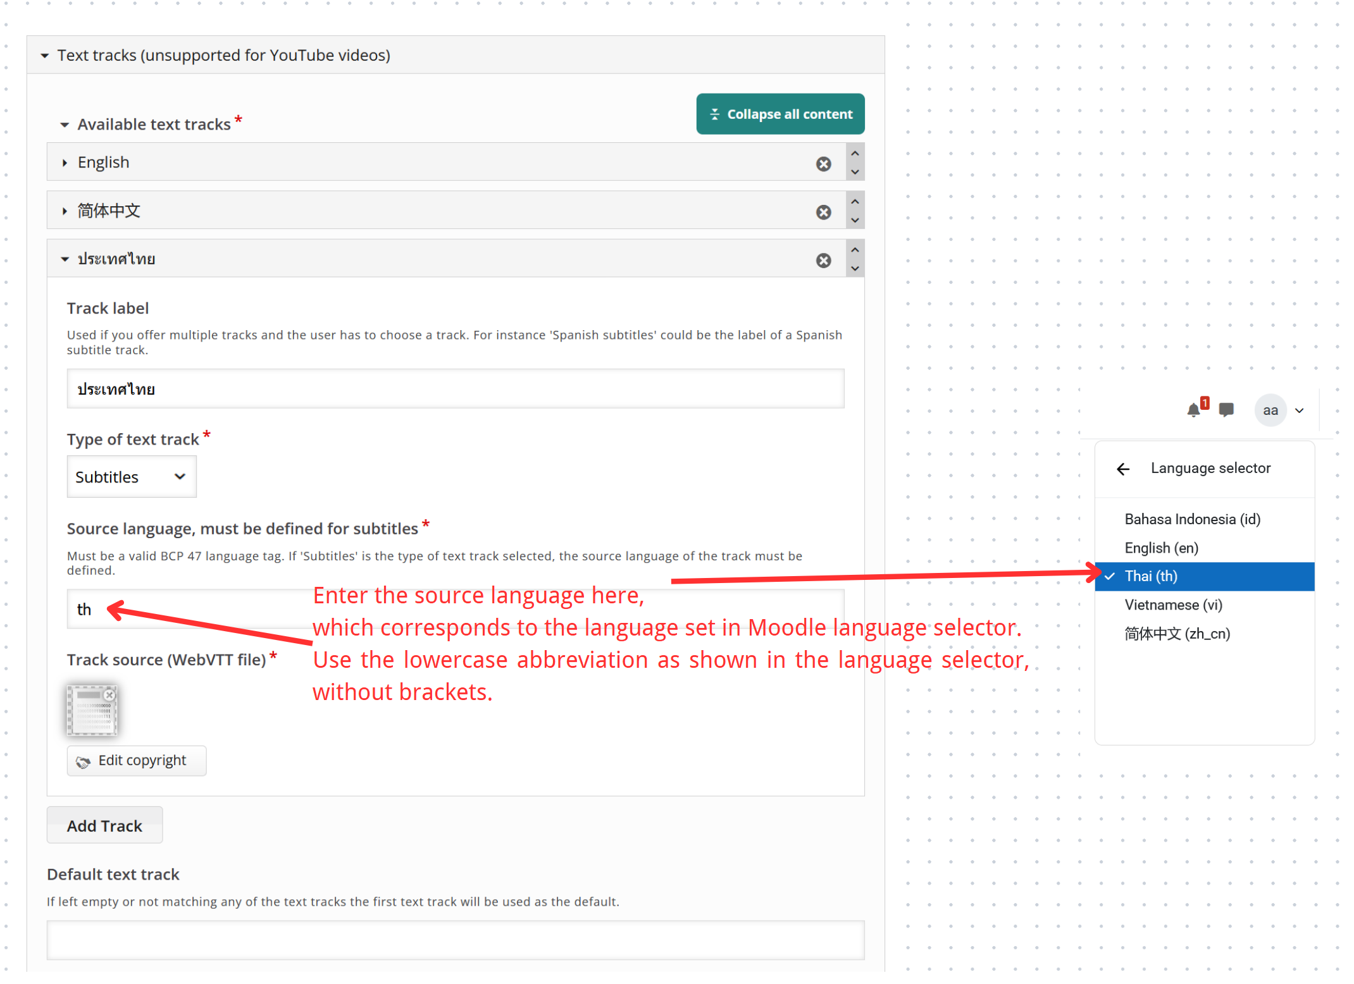Remove the ประเทศไทย text track
The width and height of the screenshot is (1354, 984).
[823, 261]
